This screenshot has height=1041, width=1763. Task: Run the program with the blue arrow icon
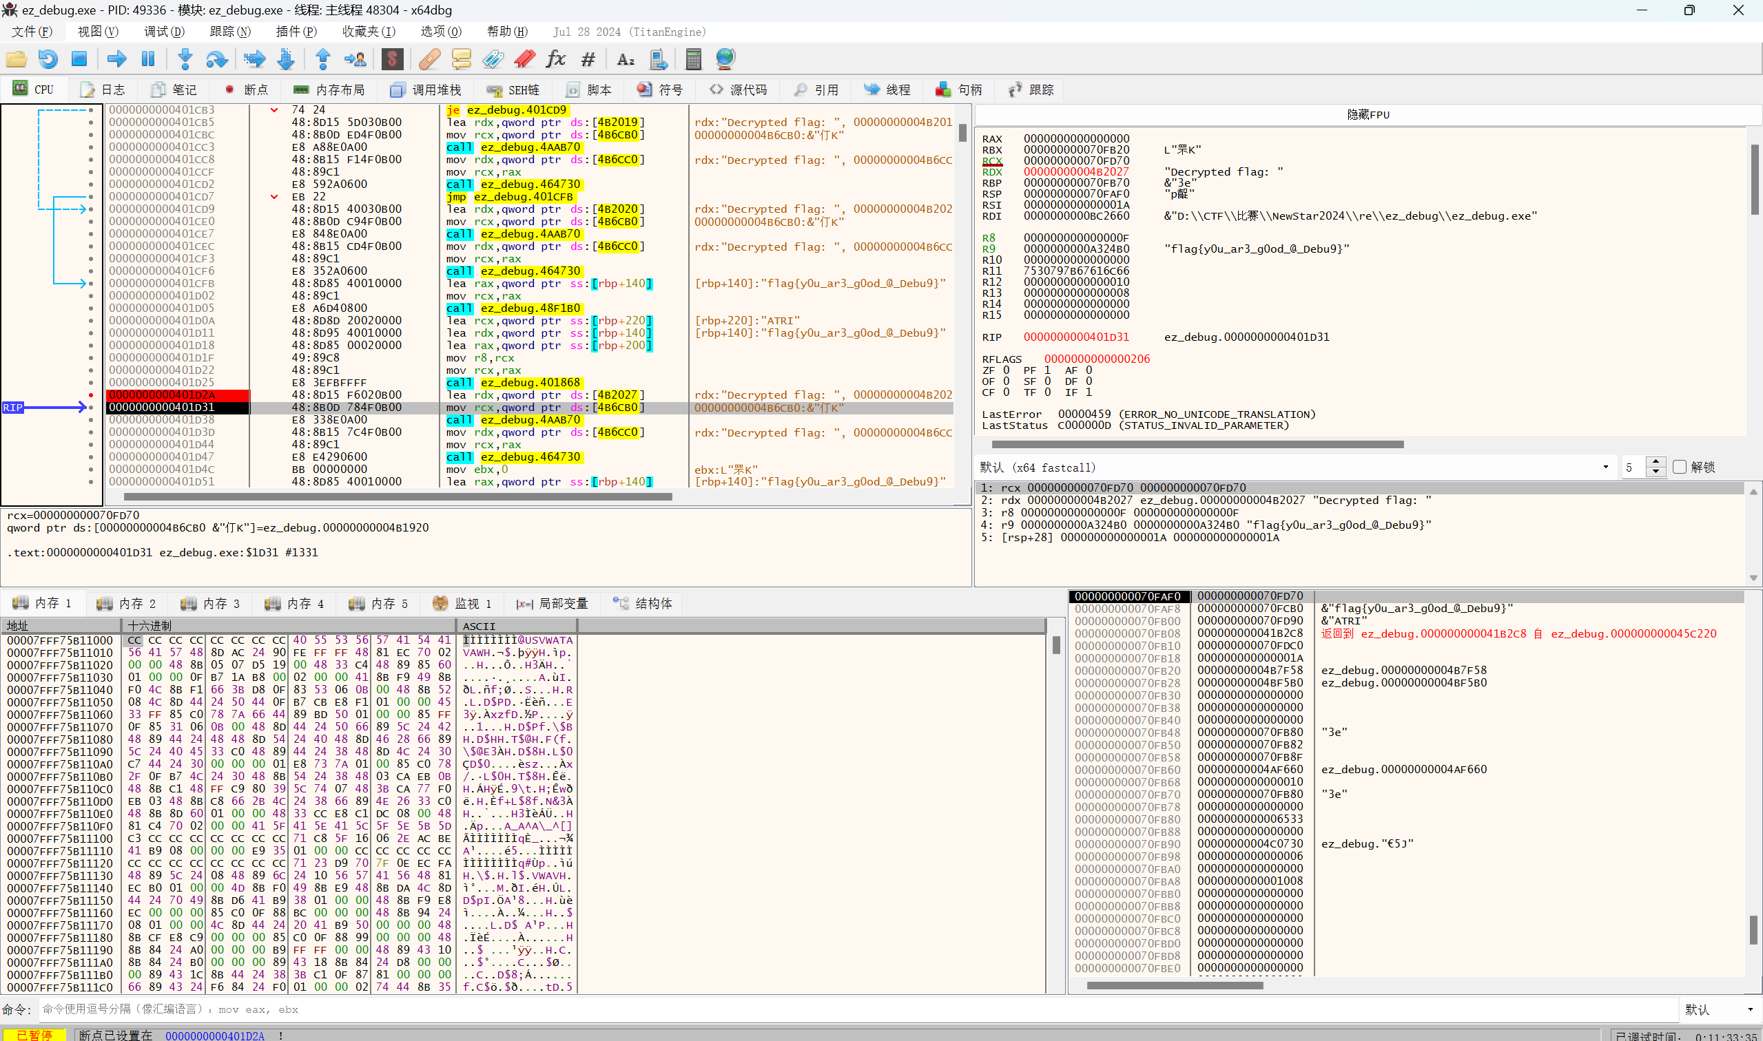point(116,59)
